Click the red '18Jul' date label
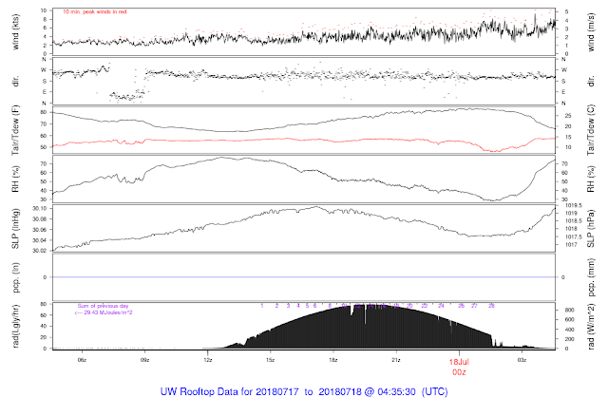The height and width of the screenshot is (416, 608). coord(459,362)
